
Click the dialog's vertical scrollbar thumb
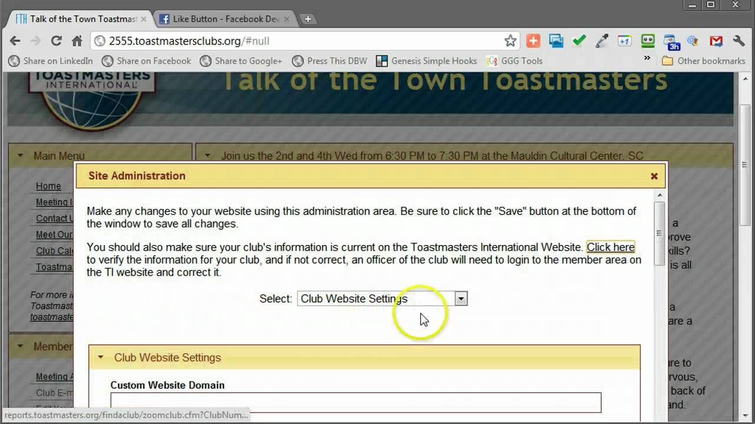click(660, 233)
